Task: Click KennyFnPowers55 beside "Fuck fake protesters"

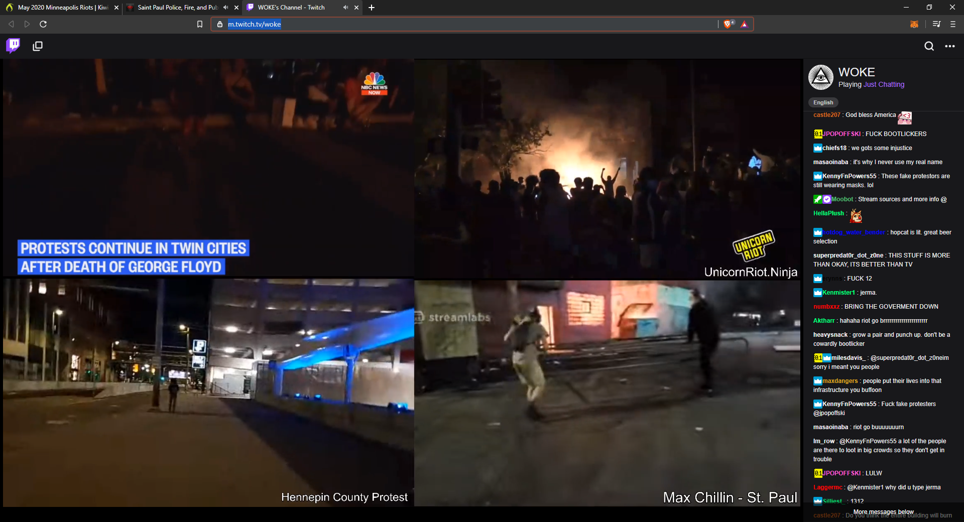Action: click(x=850, y=404)
